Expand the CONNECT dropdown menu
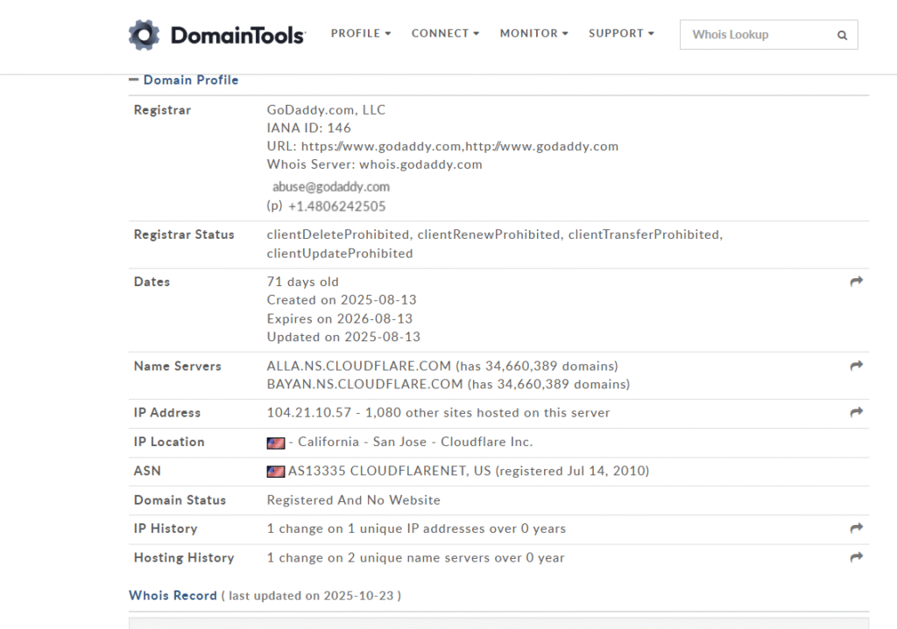Viewport: 897px width, 629px height. [x=445, y=33]
